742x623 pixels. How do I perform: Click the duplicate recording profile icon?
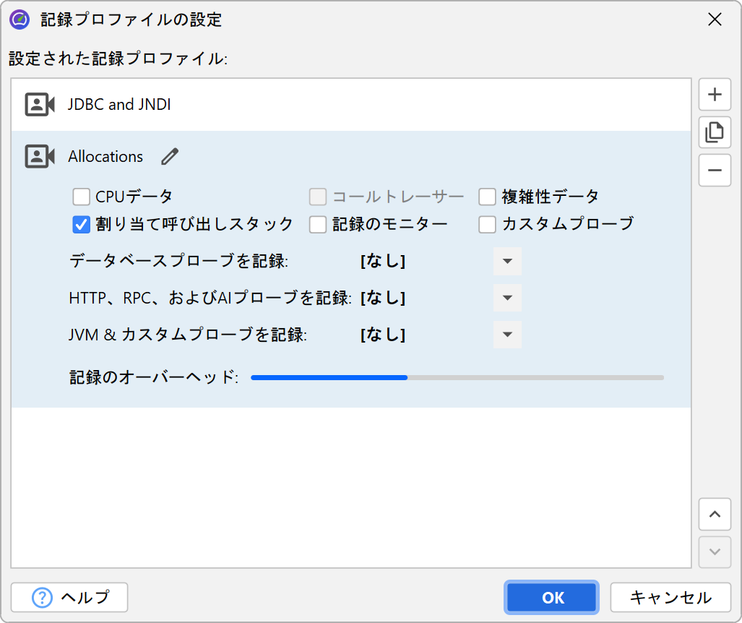click(715, 132)
